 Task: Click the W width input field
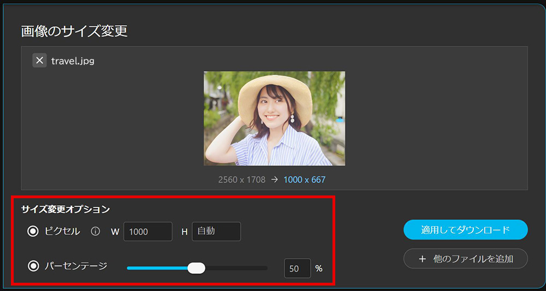(148, 231)
